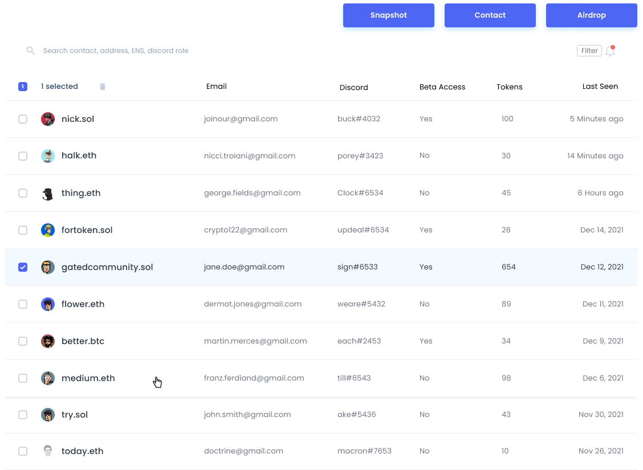
Task: Open nick.sol avatar
Action: click(48, 119)
